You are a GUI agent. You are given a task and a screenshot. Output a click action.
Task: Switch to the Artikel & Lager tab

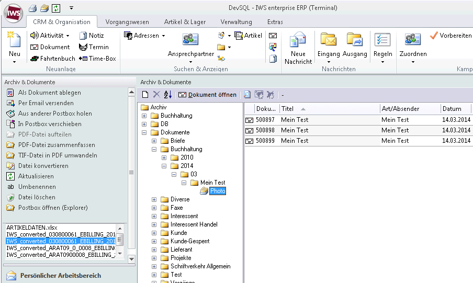185,22
